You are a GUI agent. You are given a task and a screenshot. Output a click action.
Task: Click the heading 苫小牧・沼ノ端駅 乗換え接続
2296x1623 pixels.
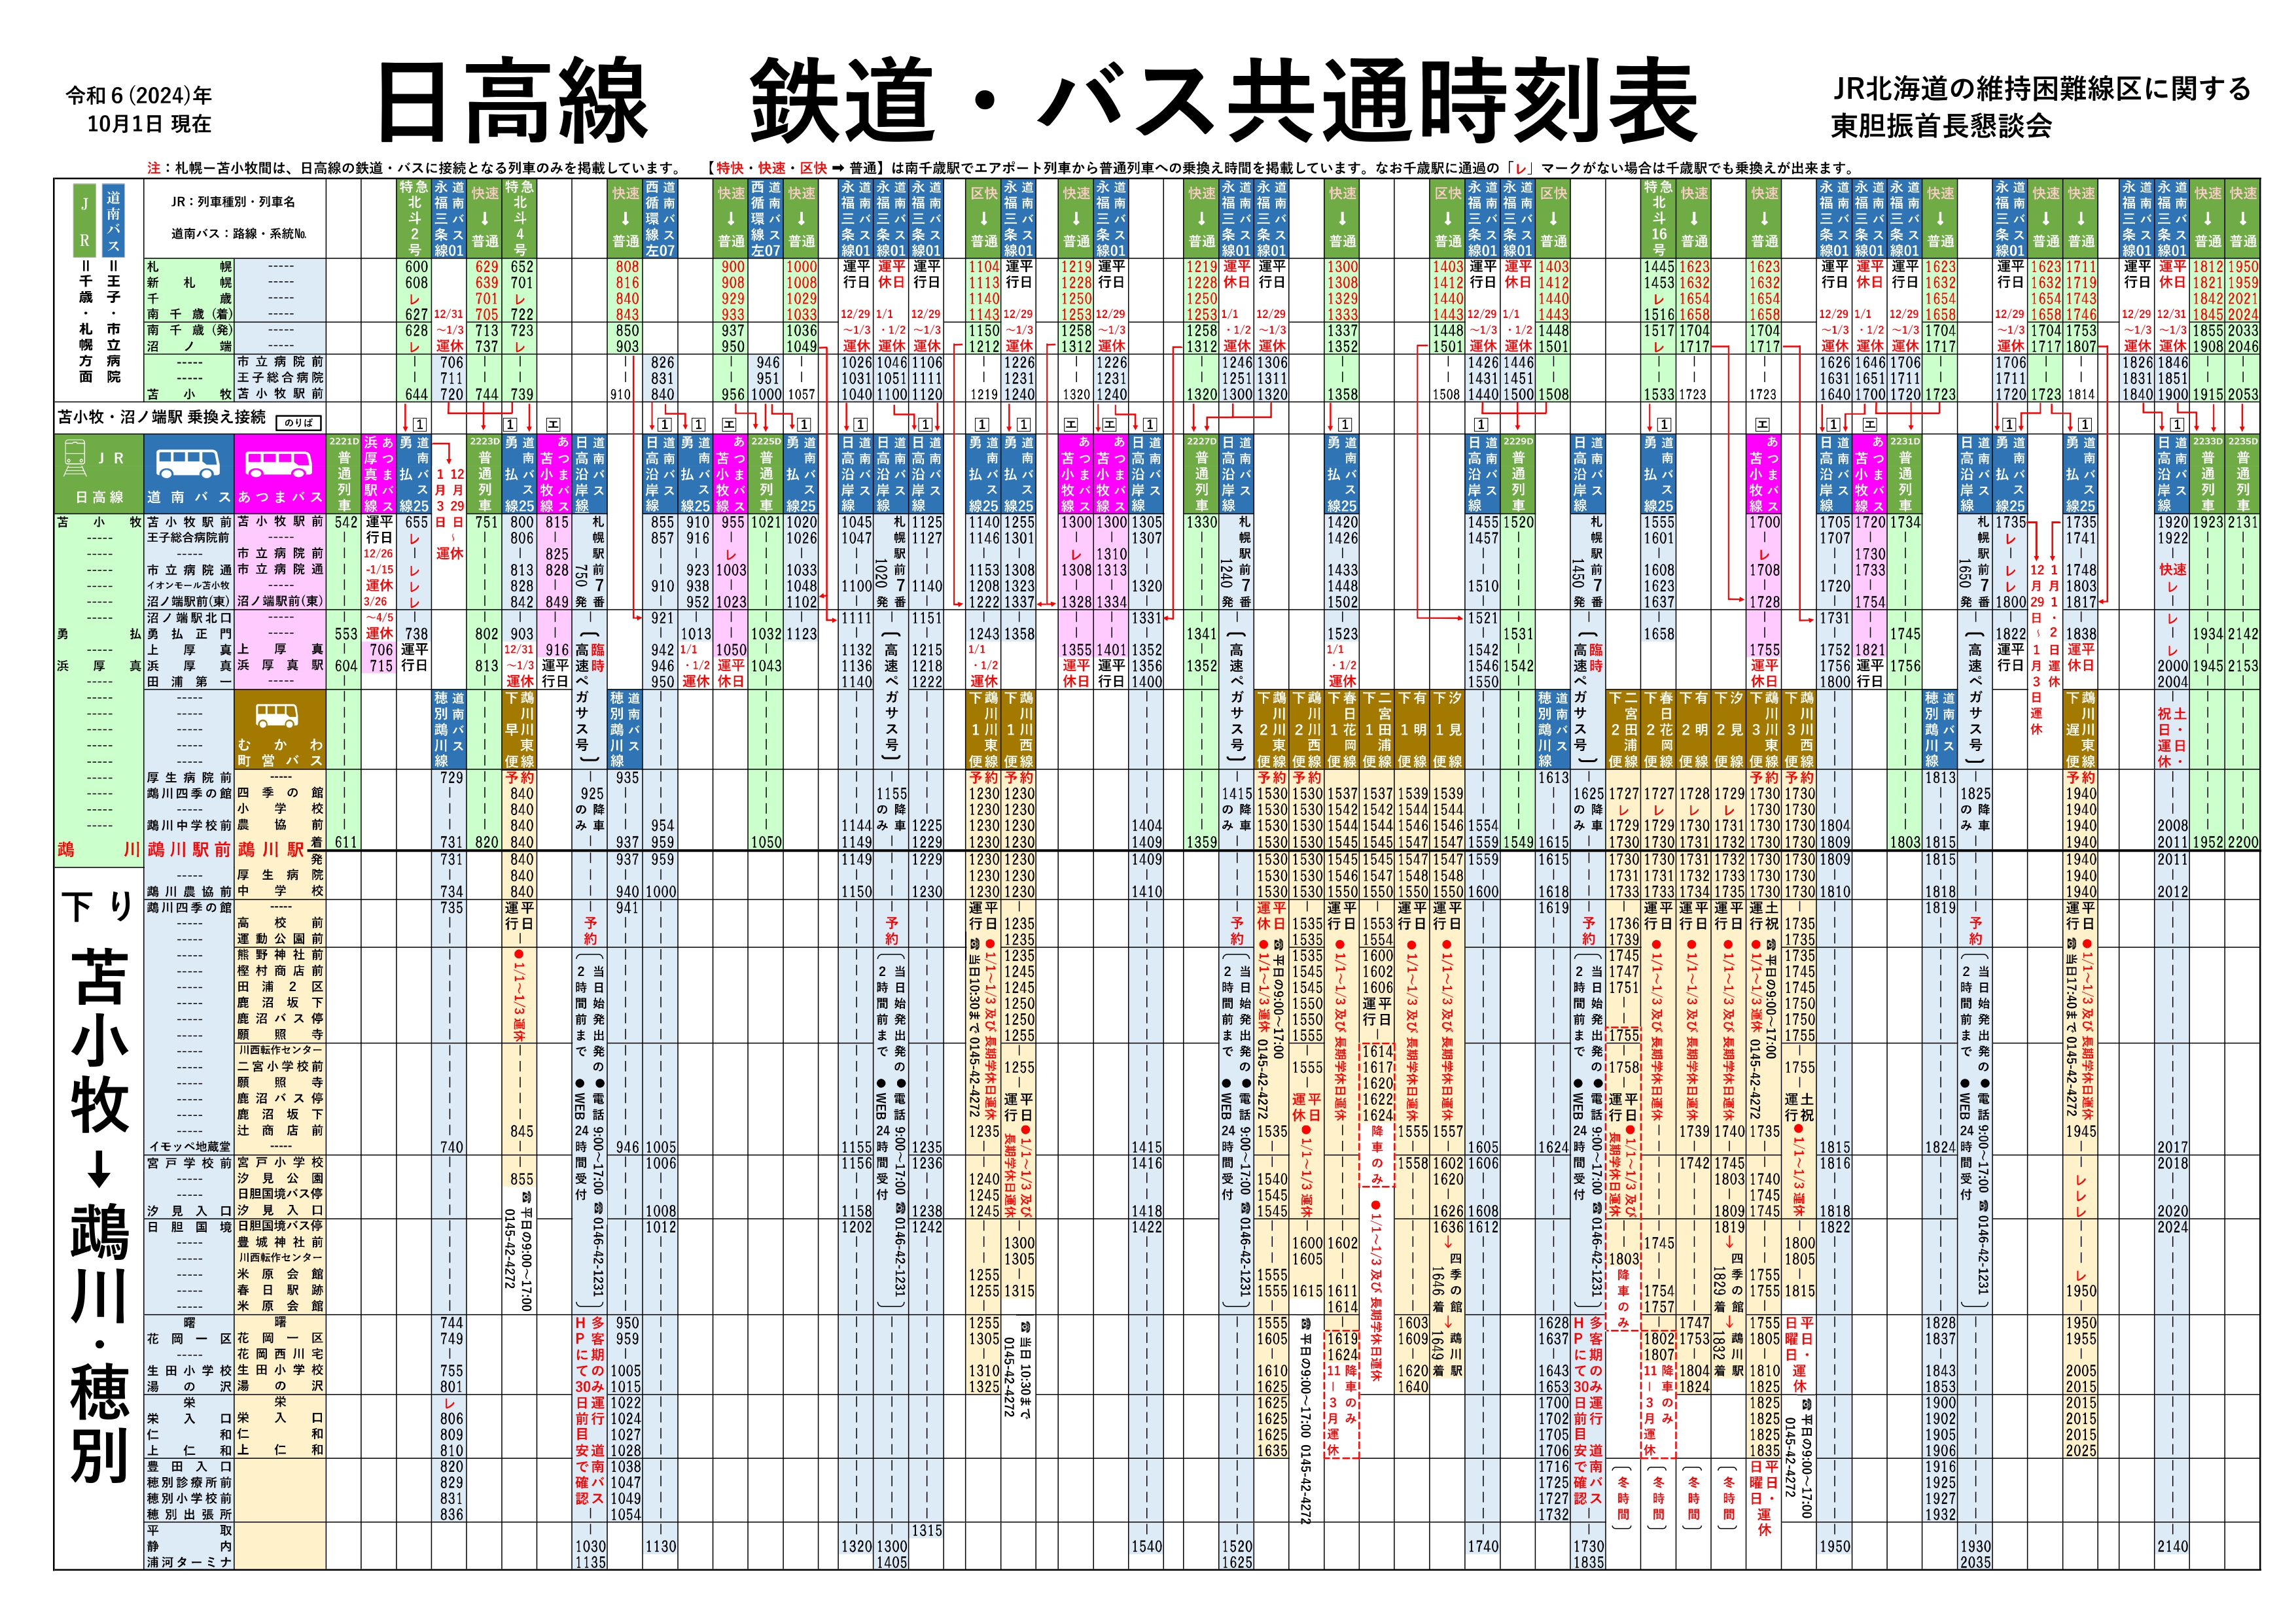click(162, 417)
